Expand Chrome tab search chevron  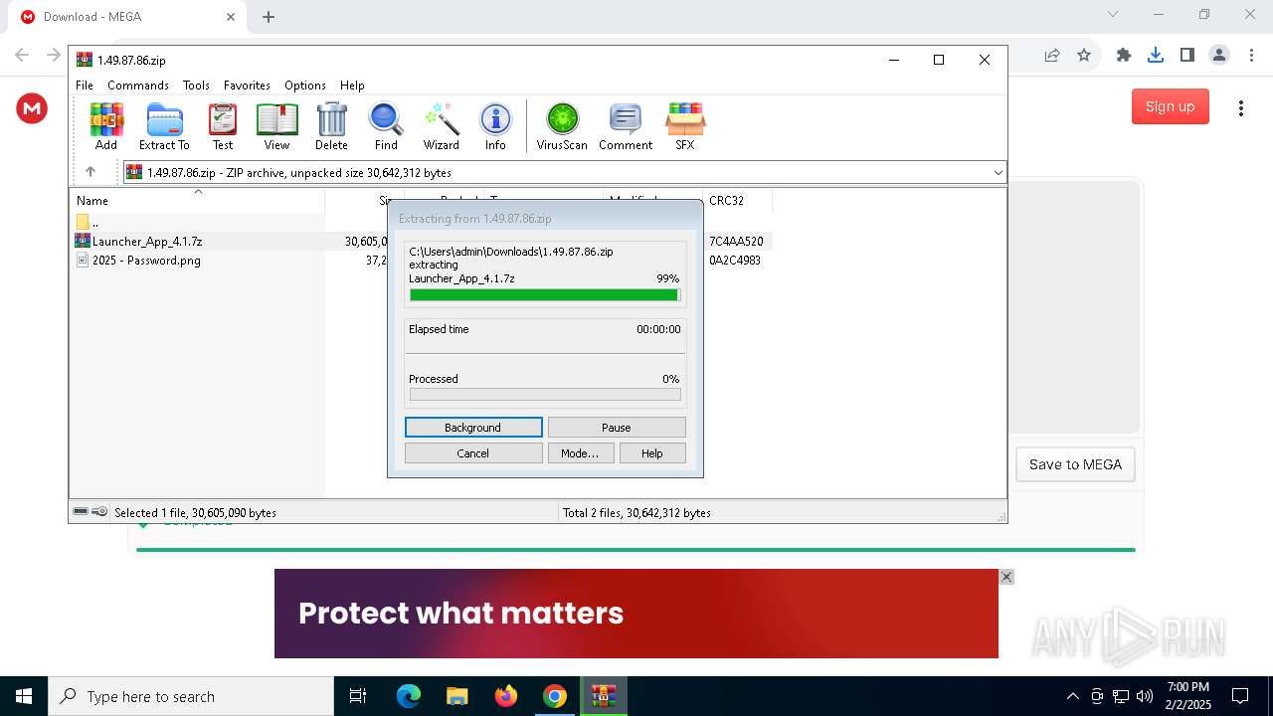(x=1113, y=14)
